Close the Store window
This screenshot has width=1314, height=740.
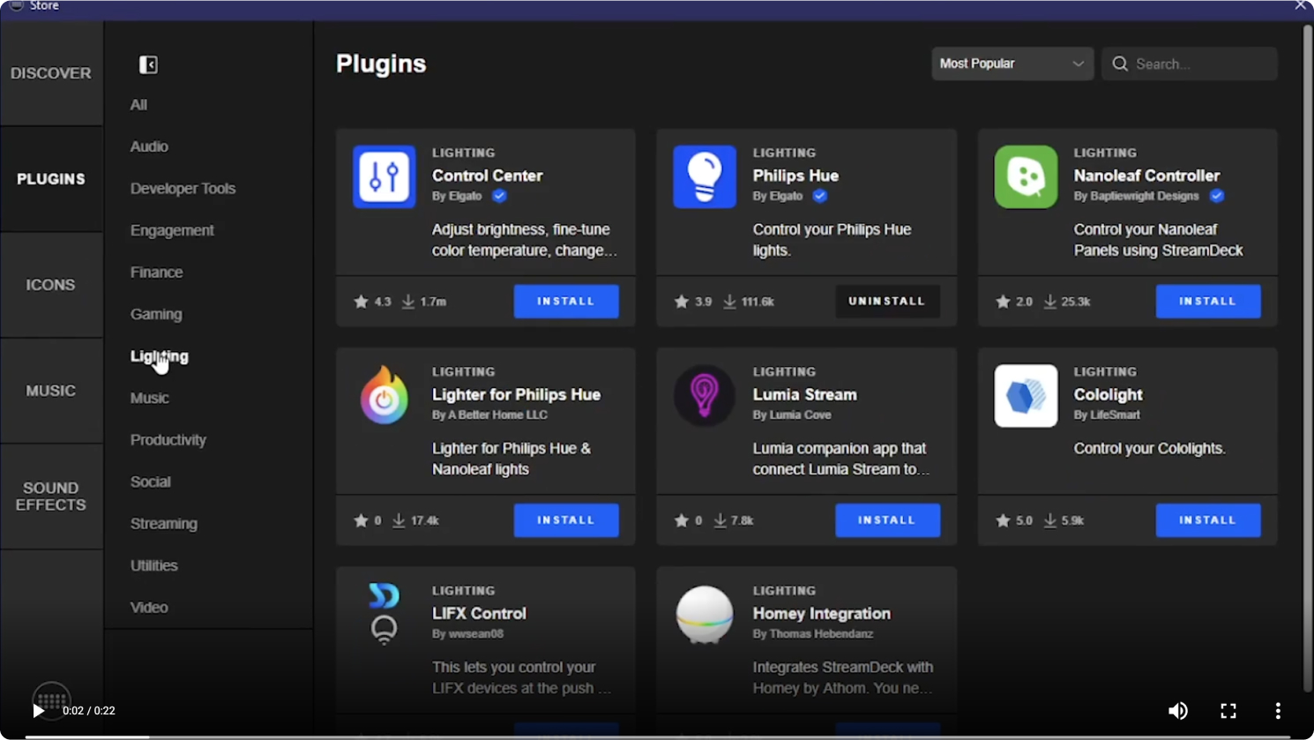coord(1301,5)
